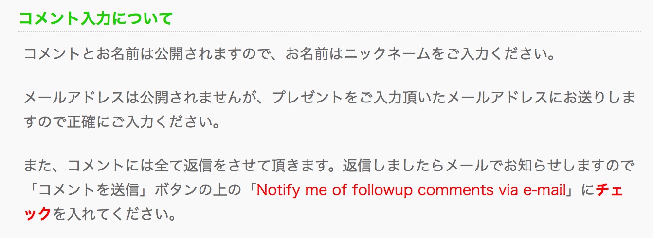Click the bold red ック before を入れてください
Screen dimensions: 653x238
38,213
